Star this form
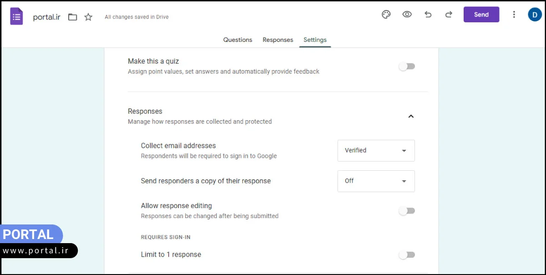Viewport: 546px width, 275px height. [88, 17]
